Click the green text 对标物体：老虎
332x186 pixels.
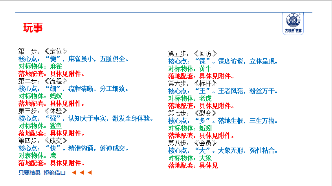point(190,98)
